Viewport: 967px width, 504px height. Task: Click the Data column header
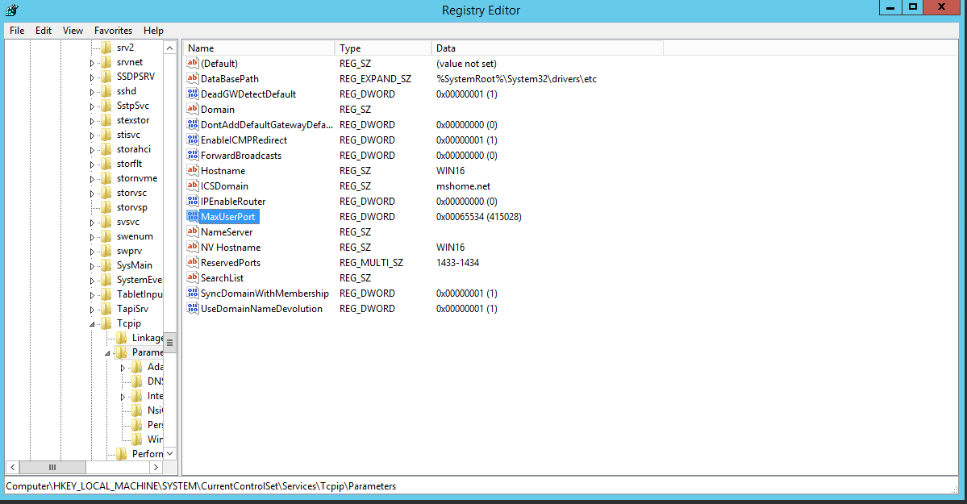point(547,48)
